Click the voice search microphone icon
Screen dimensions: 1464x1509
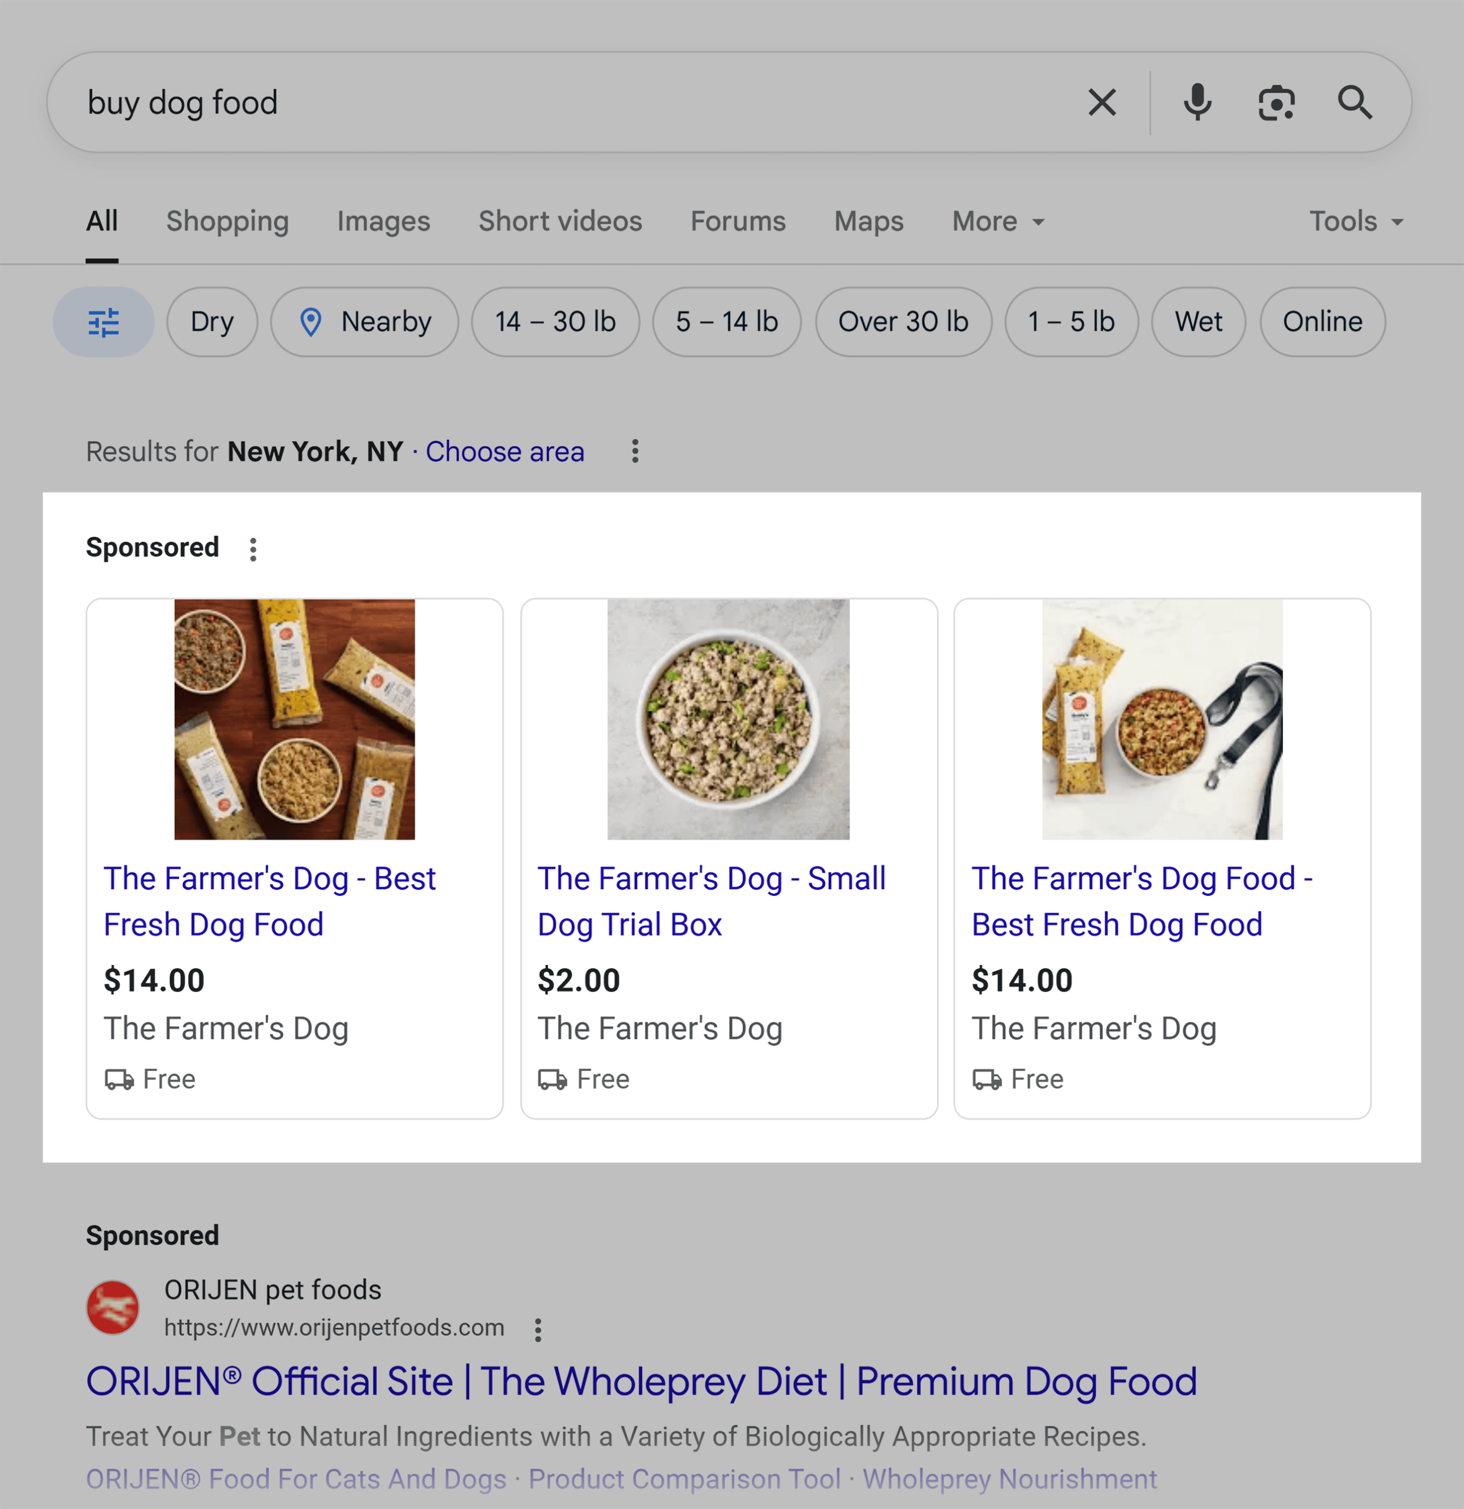(1197, 103)
